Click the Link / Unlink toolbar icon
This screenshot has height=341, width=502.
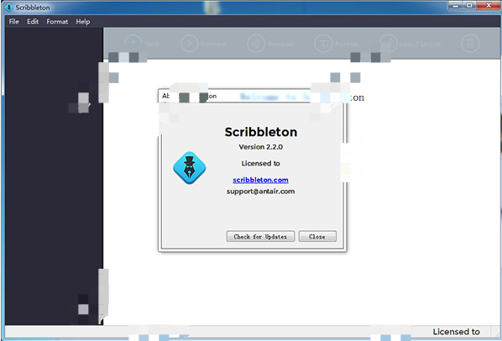click(x=389, y=43)
